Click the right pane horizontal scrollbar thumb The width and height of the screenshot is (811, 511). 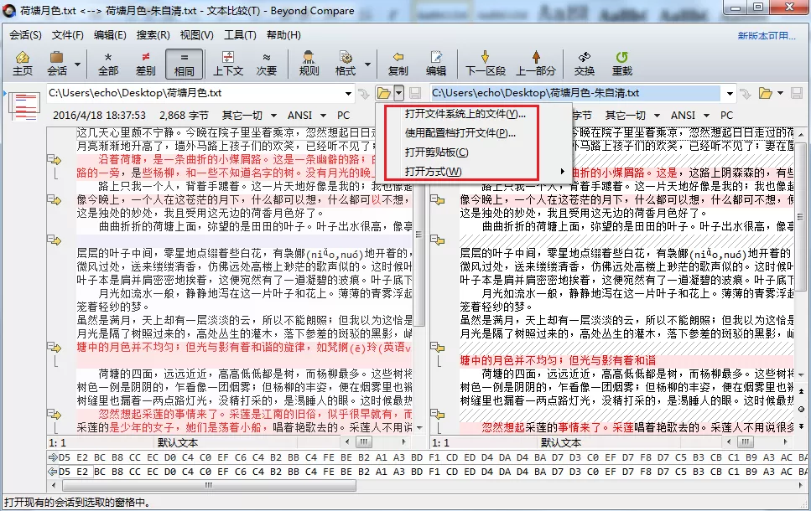(x=746, y=441)
